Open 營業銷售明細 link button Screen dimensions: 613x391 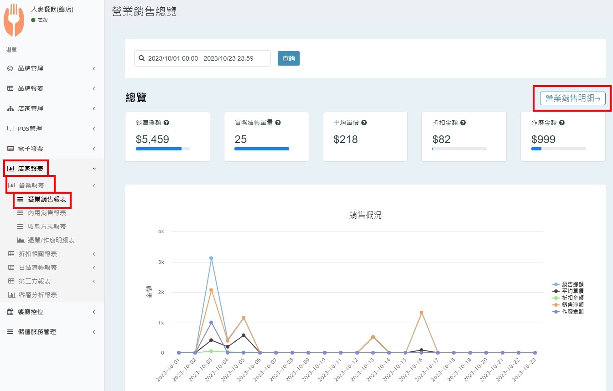[572, 98]
